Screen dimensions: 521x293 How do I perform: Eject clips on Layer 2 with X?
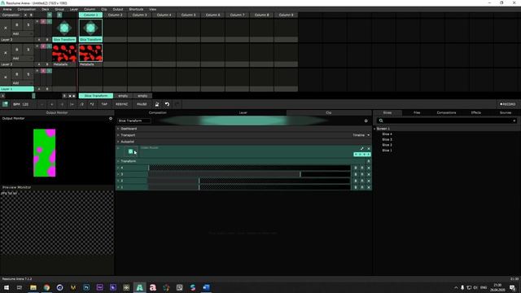tap(6, 52)
